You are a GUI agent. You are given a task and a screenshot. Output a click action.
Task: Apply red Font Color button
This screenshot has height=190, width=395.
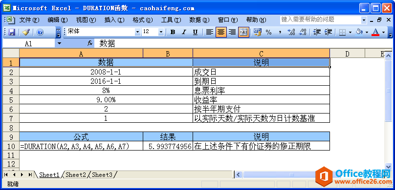(375, 32)
